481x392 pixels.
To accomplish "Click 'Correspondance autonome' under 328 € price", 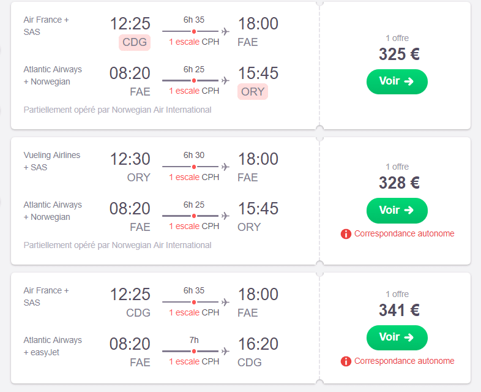I will 404,233.
